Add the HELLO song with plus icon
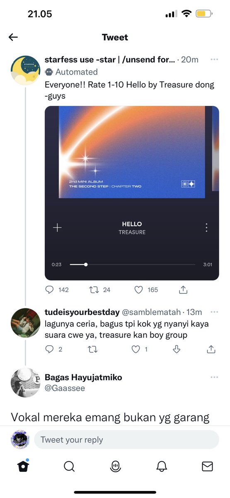 click(58, 227)
